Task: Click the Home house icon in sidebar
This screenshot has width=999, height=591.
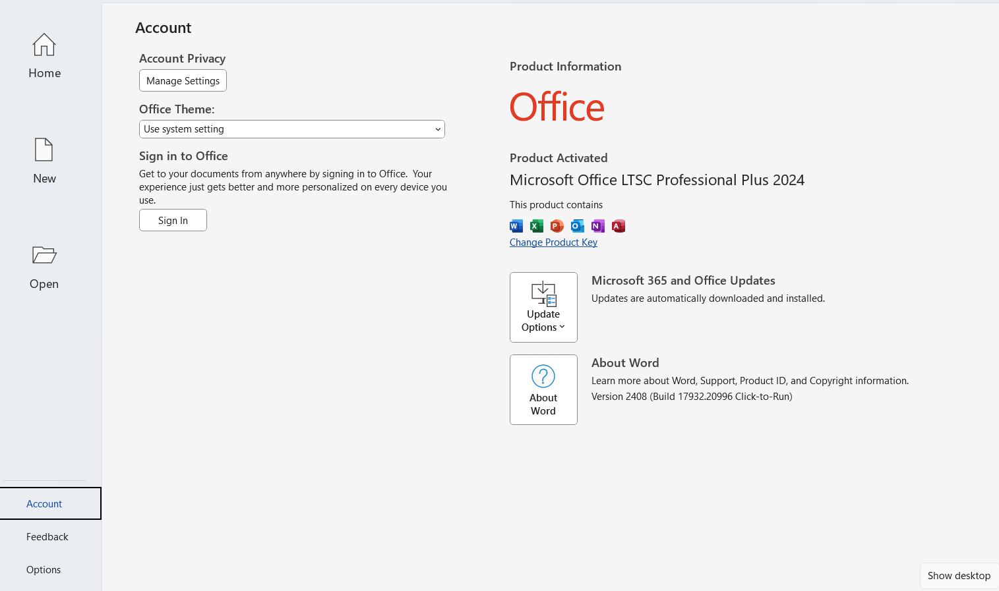Action: pos(44,45)
